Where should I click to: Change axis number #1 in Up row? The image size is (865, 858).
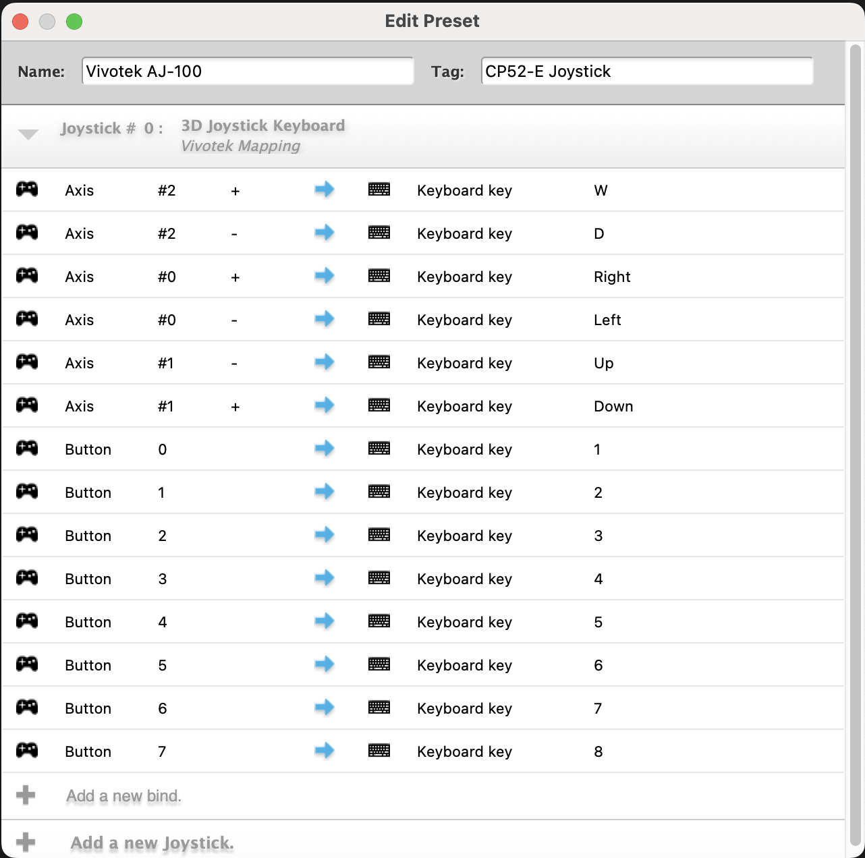166,363
